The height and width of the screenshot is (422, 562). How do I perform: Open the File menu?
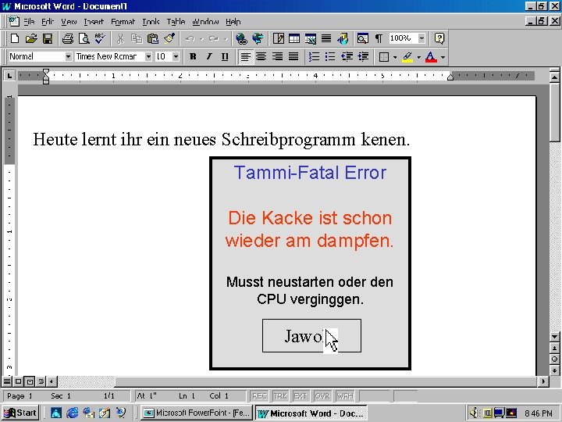pyautogui.click(x=29, y=22)
